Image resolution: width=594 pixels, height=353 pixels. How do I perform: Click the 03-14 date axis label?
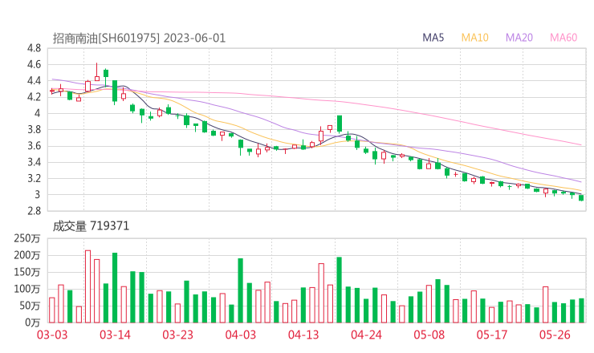click(115, 335)
